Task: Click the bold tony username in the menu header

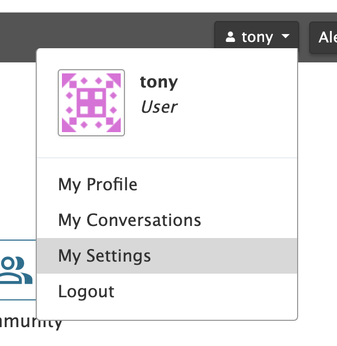Action: (159, 82)
